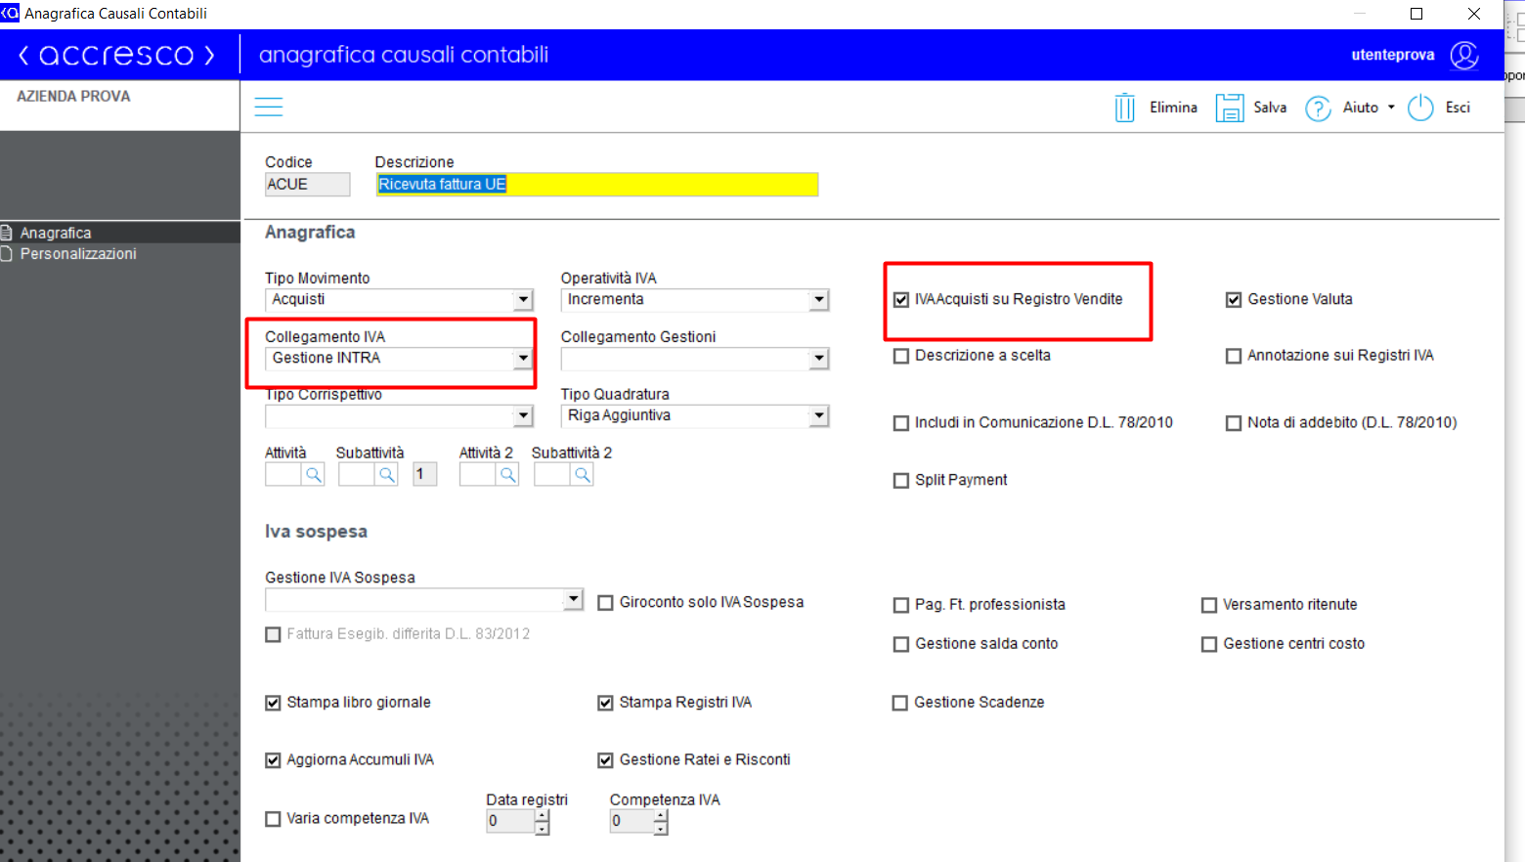Screen dimensions: 1525x862
Task: Click the Subattività 2 input field
Action: point(552,475)
